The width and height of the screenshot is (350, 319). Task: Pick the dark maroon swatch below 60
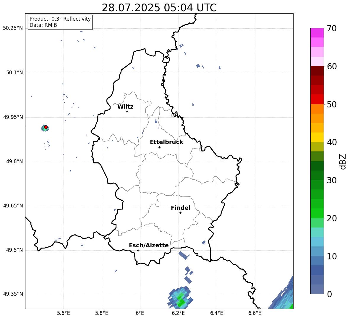[317, 71]
